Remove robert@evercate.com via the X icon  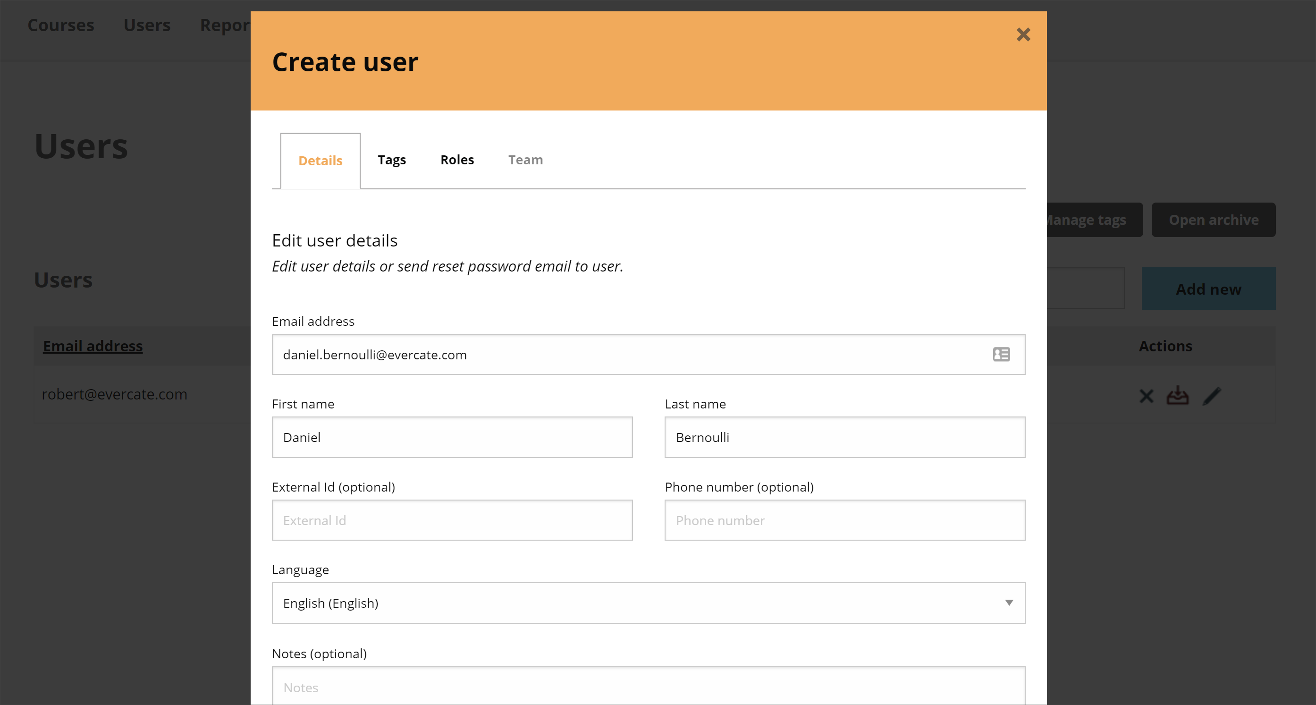[x=1147, y=395]
